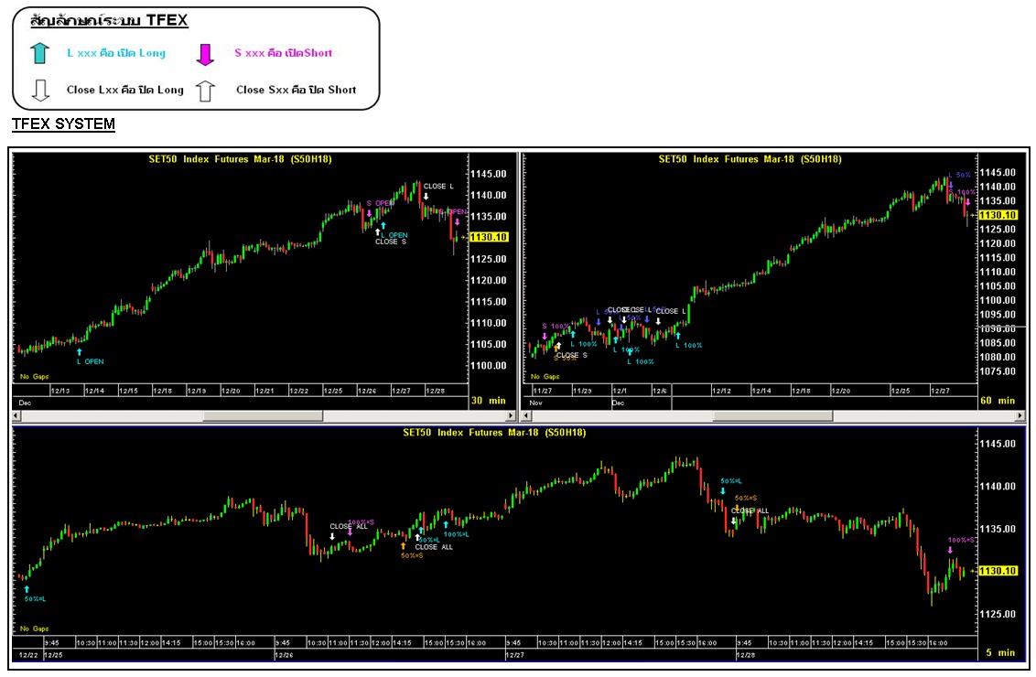Click the outlined down-arrow Close Long legend icon

pyautogui.click(x=40, y=90)
